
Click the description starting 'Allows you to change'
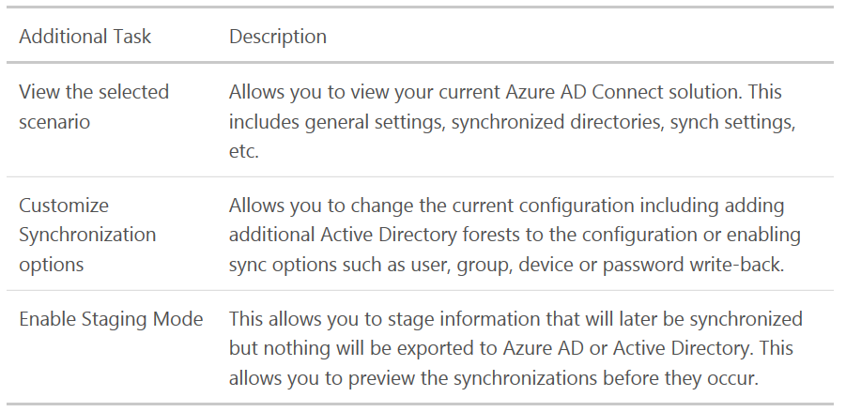point(515,235)
